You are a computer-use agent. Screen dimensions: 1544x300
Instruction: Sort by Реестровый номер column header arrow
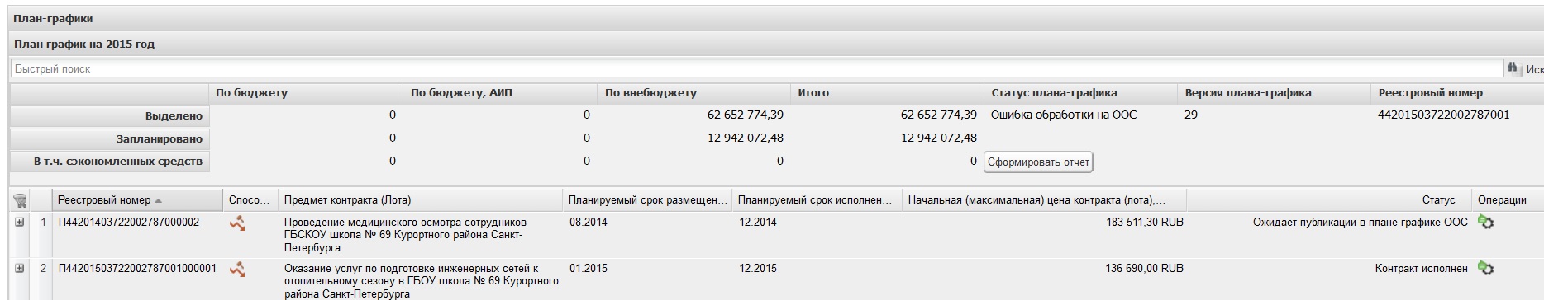coord(158,200)
